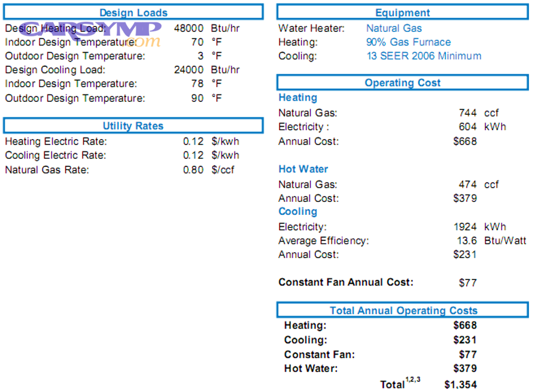Select the Average Efficiency value 13.6
Viewport: 533px width, 389px height.
tap(467, 240)
